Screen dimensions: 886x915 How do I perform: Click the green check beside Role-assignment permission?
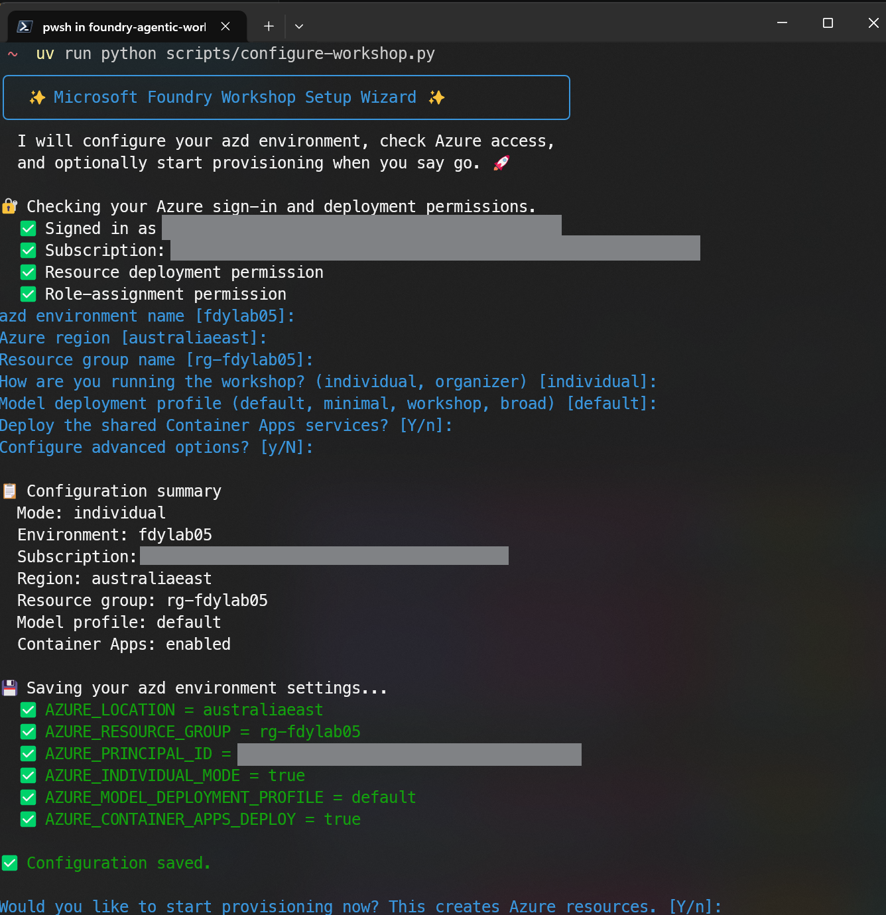(x=28, y=294)
